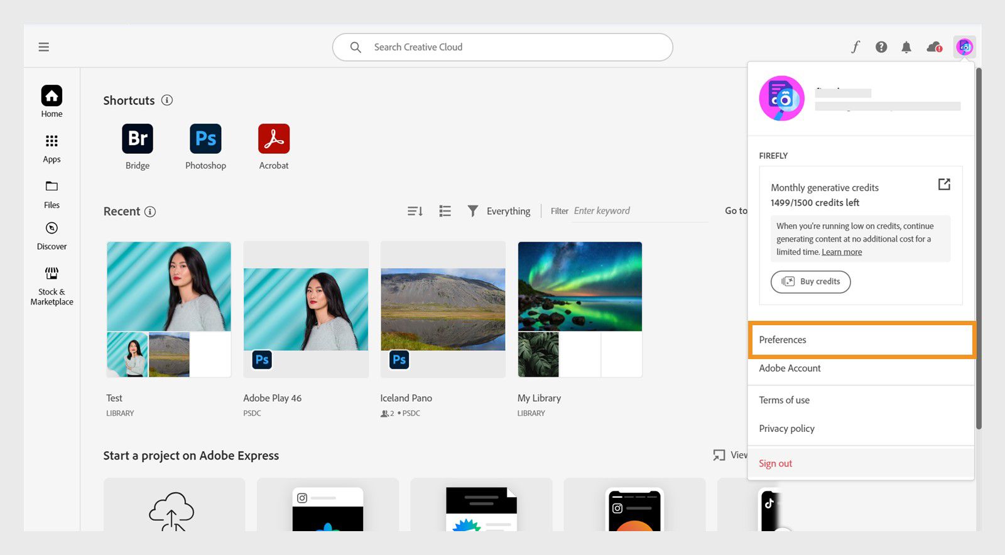Open the Help question mark icon

(881, 47)
